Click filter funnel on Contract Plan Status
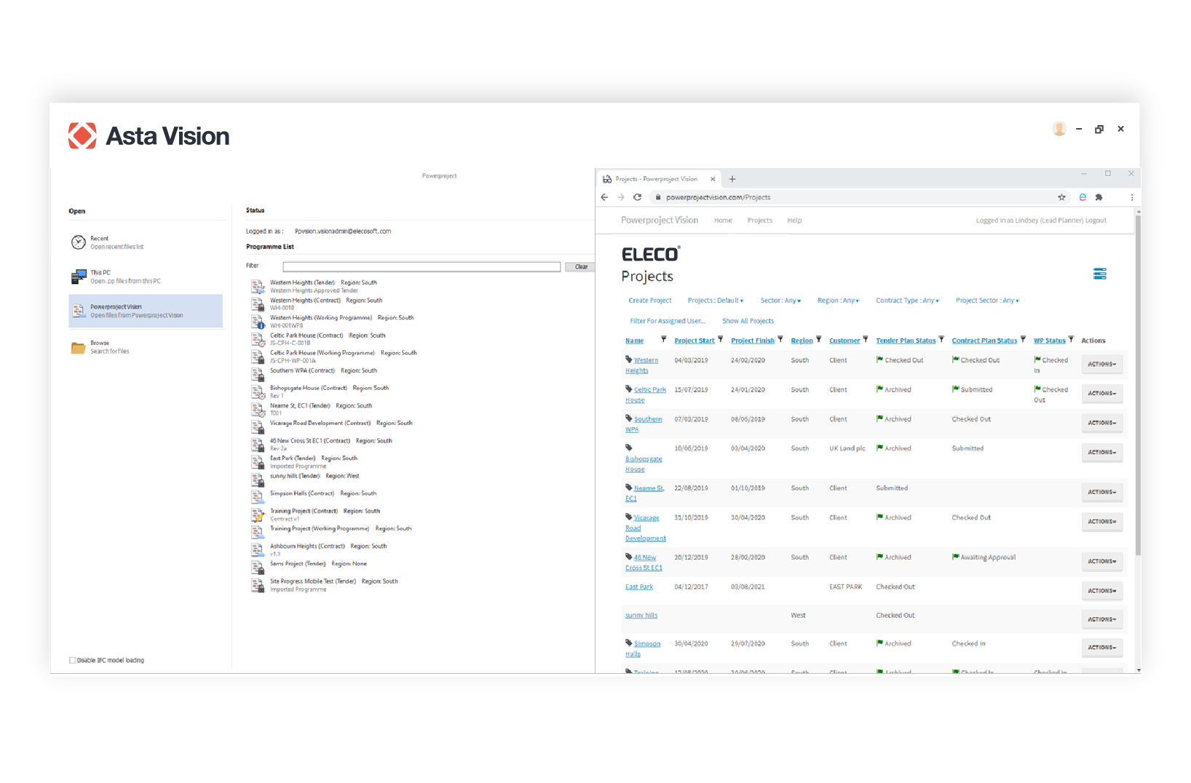Image resolution: width=1191 pixels, height=783 pixels. click(x=1023, y=339)
